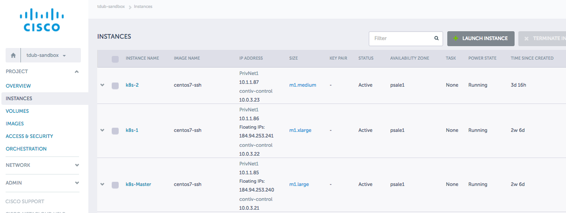
Task: Click the search magnifier icon in Filter box
Action: coord(437,38)
